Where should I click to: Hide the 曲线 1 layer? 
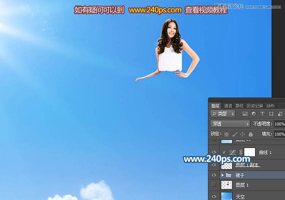(x=214, y=152)
